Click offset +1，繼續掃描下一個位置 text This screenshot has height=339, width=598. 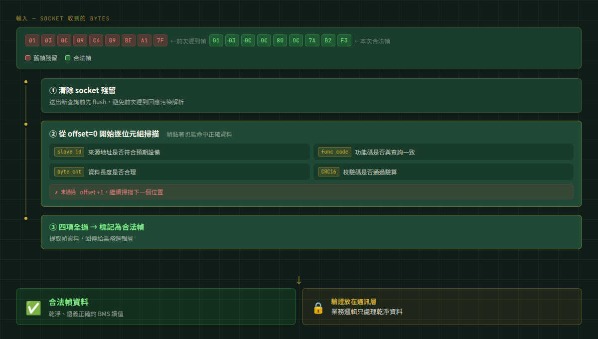coord(122,192)
